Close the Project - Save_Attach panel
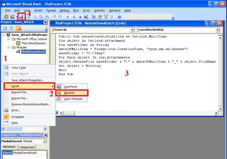Image resolution: width=227 pixels, height=159 pixels. point(45,22)
